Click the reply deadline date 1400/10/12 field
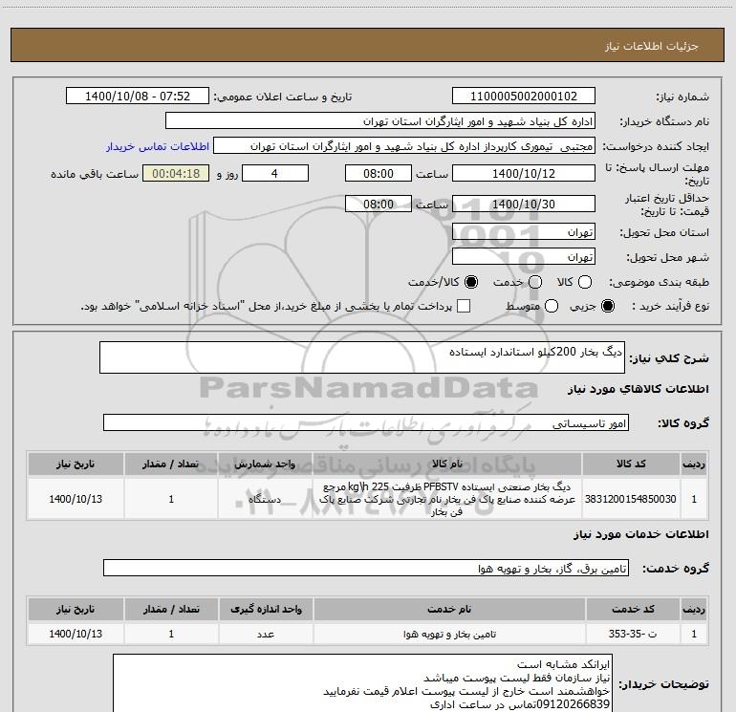 pyautogui.click(x=524, y=173)
